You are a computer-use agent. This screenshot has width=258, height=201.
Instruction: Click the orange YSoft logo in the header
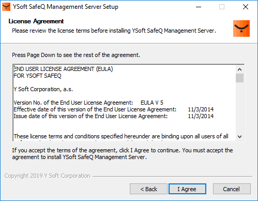click(x=241, y=28)
